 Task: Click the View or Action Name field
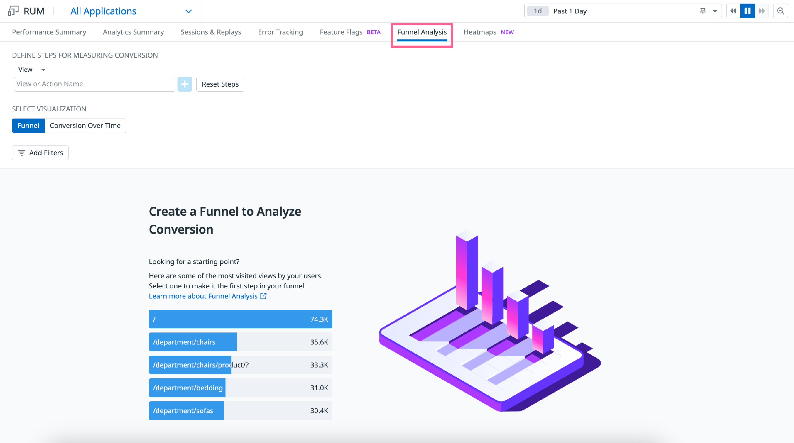94,84
